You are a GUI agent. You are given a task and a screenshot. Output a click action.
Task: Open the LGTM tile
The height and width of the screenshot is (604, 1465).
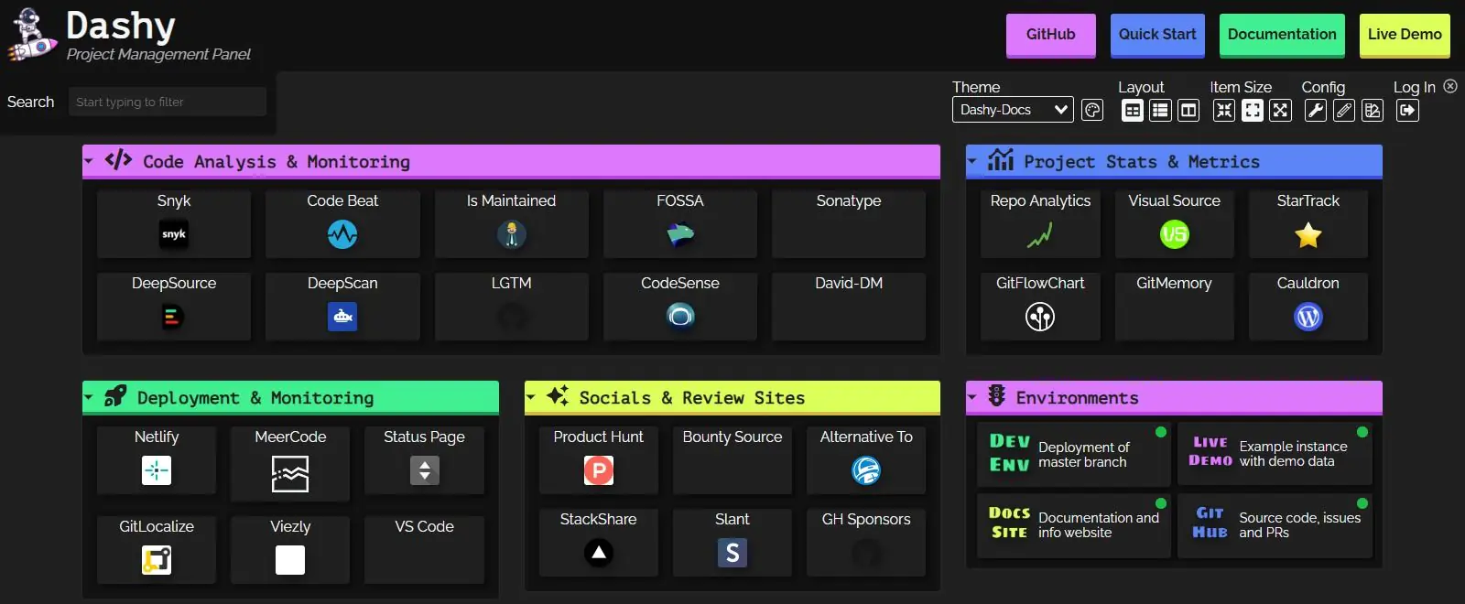pos(512,306)
